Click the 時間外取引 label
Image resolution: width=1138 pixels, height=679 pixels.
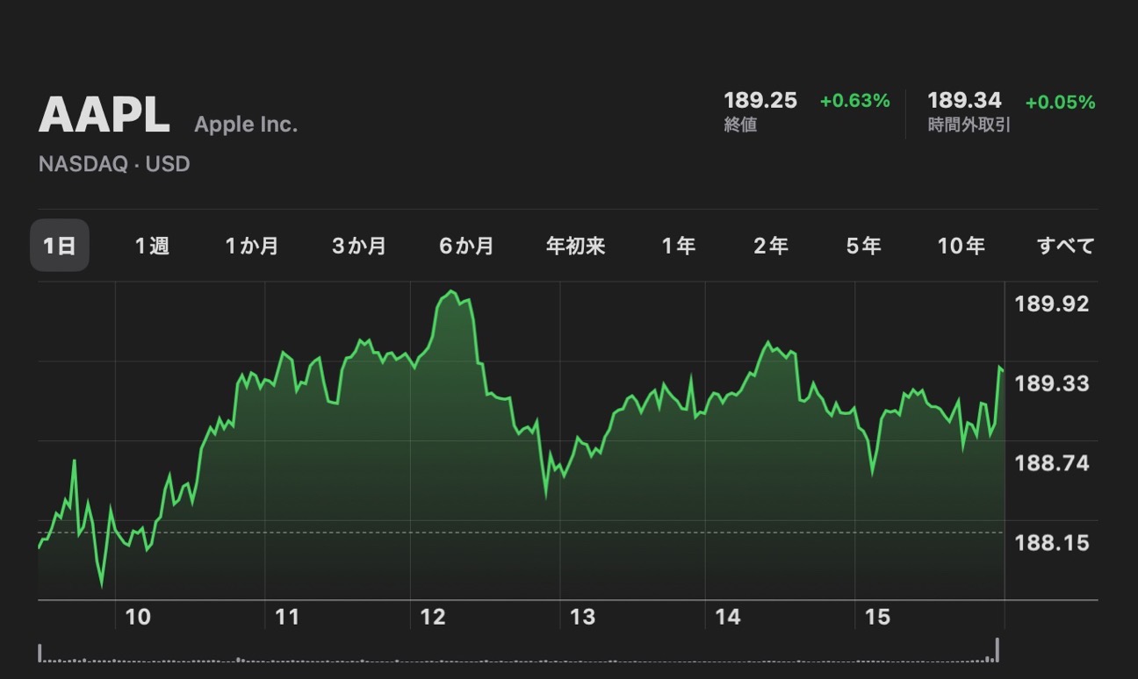pos(969,125)
